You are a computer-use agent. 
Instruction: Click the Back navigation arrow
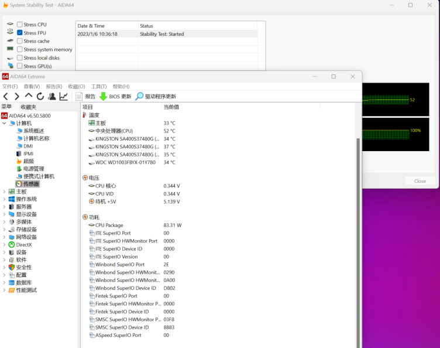tap(6, 97)
